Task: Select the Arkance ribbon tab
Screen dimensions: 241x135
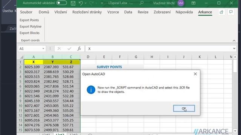Action: [205, 12]
